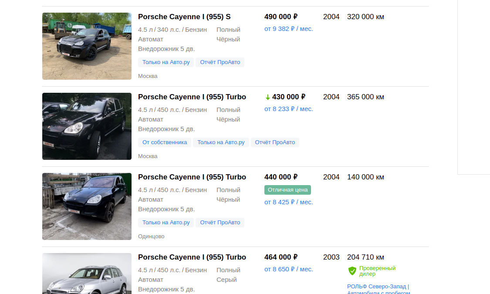Open the 440 000 ₽ Cayenne Turbo title
This screenshot has width=490, height=294.
(x=192, y=177)
